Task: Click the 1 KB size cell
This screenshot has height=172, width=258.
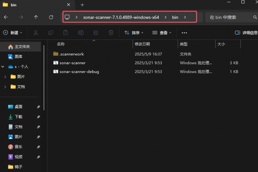Action: pos(234,72)
